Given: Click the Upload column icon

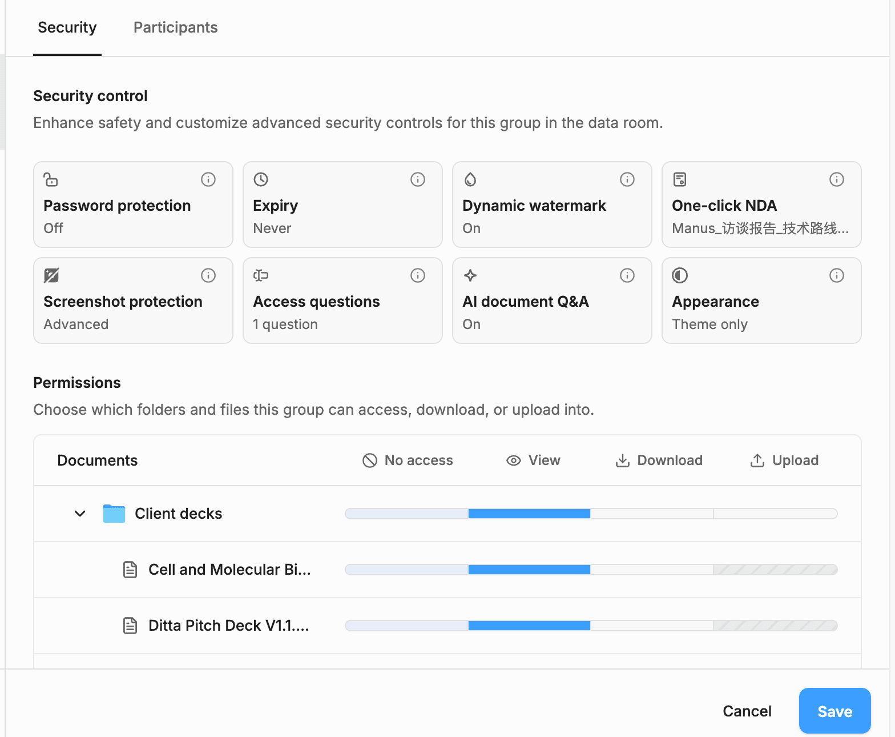Looking at the screenshot, I should point(757,460).
